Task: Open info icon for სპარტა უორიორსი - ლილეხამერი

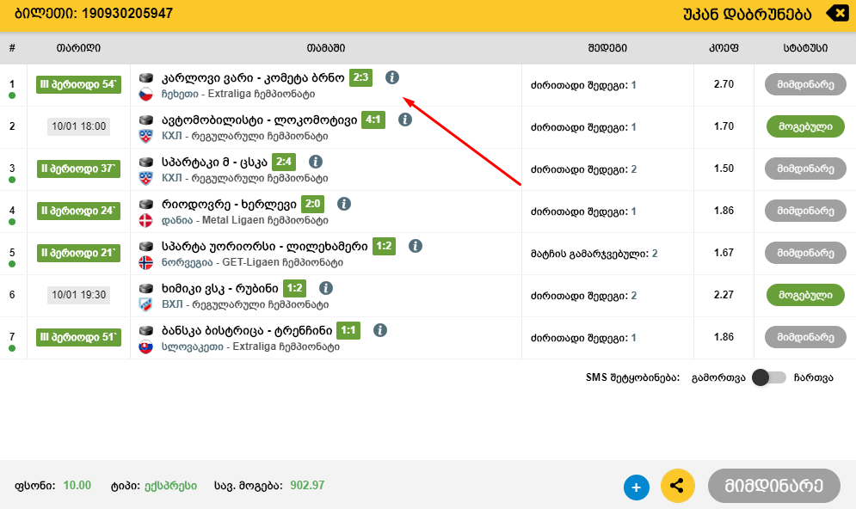Action: (x=416, y=246)
